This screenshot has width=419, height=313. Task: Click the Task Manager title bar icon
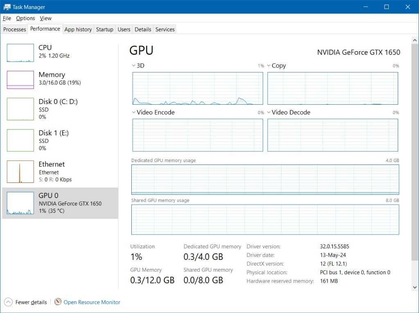point(7,7)
